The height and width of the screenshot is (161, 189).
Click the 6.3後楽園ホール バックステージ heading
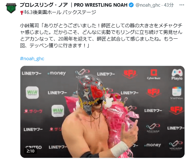[x=61, y=12]
